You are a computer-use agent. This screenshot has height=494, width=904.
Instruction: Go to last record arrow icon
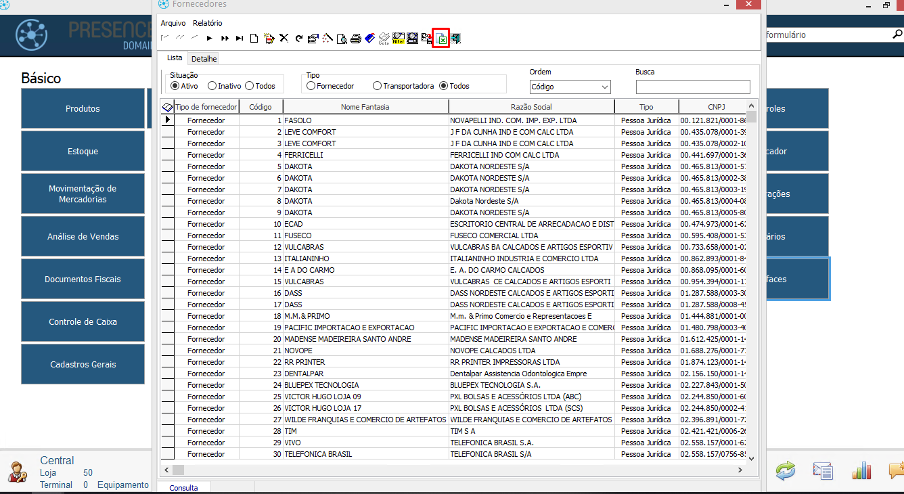240,39
